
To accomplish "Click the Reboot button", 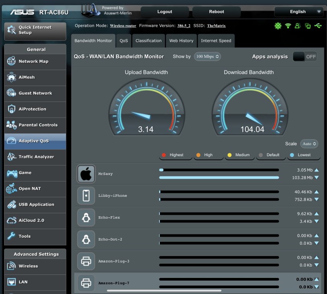I will point(217,12).
